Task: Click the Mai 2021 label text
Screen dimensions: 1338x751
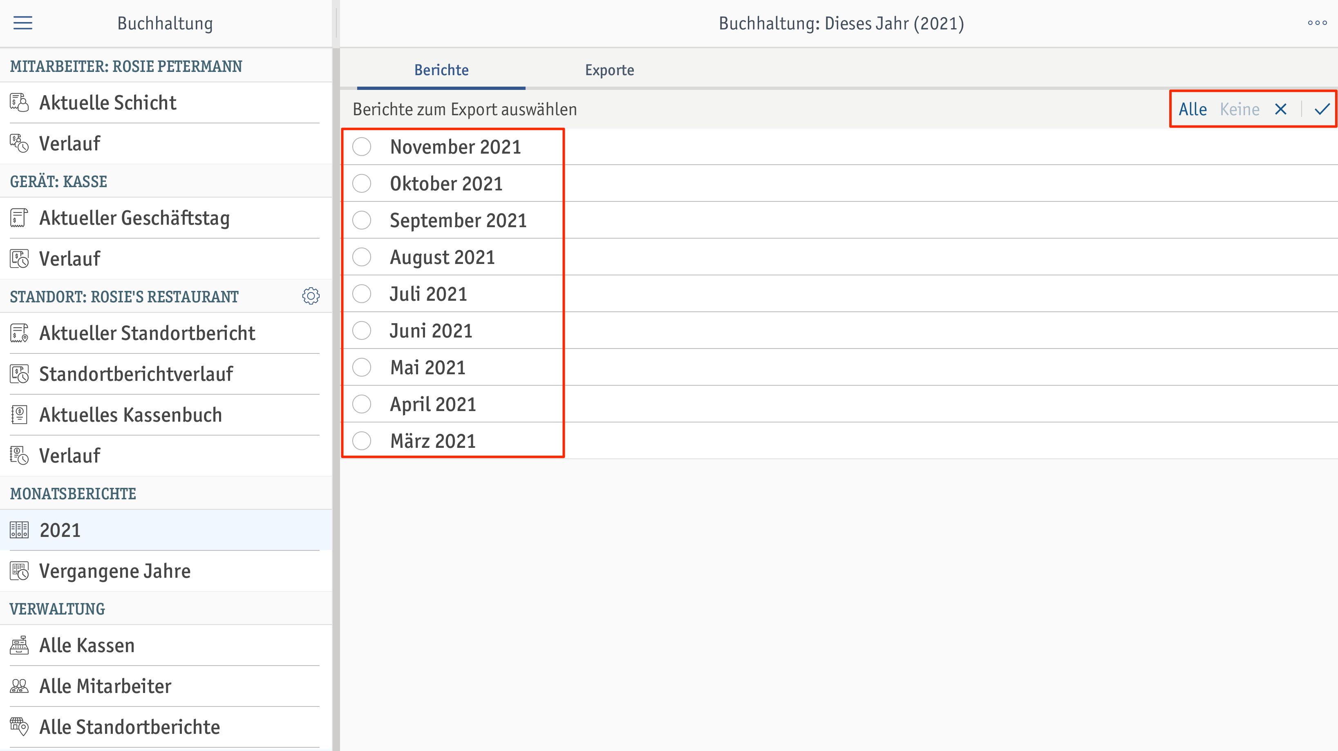Action: tap(428, 367)
